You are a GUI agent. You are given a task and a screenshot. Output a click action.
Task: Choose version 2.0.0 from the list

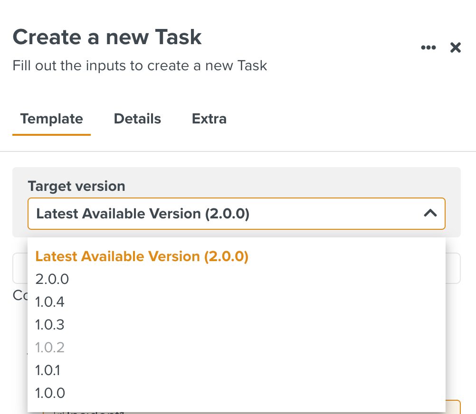[52, 279]
